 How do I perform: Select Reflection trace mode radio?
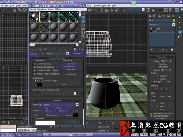point(65,66)
